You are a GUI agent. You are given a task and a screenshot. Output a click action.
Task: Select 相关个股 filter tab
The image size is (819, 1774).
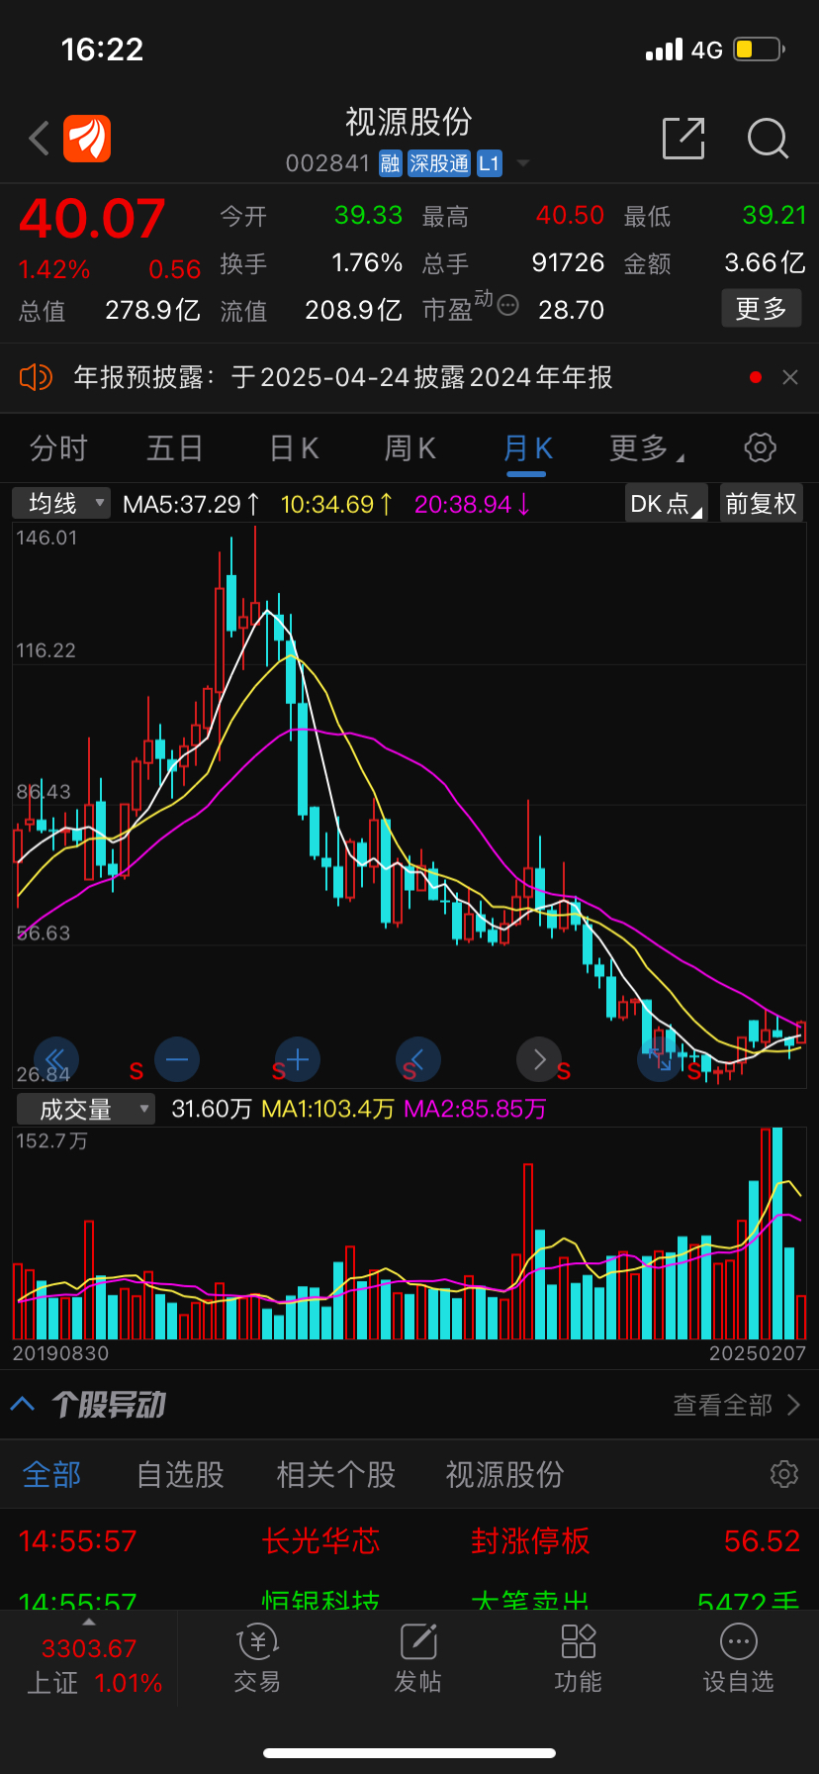tap(336, 1474)
